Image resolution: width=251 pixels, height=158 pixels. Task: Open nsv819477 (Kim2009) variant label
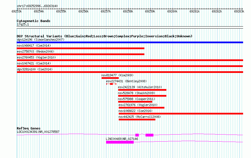click(x=117, y=75)
